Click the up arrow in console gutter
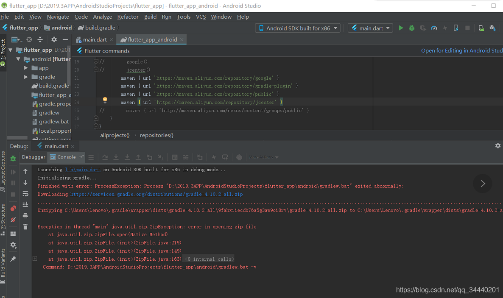Image resolution: width=503 pixels, height=298 pixels. 25,172
